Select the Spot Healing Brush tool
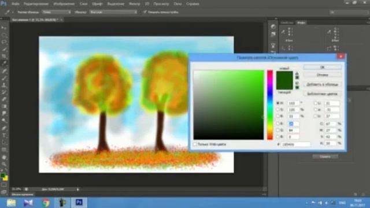This screenshot has width=370, height=208. pos(4,70)
